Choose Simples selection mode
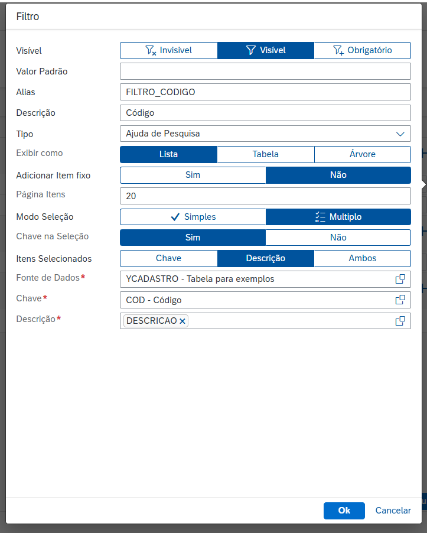 click(x=193, y=217)
